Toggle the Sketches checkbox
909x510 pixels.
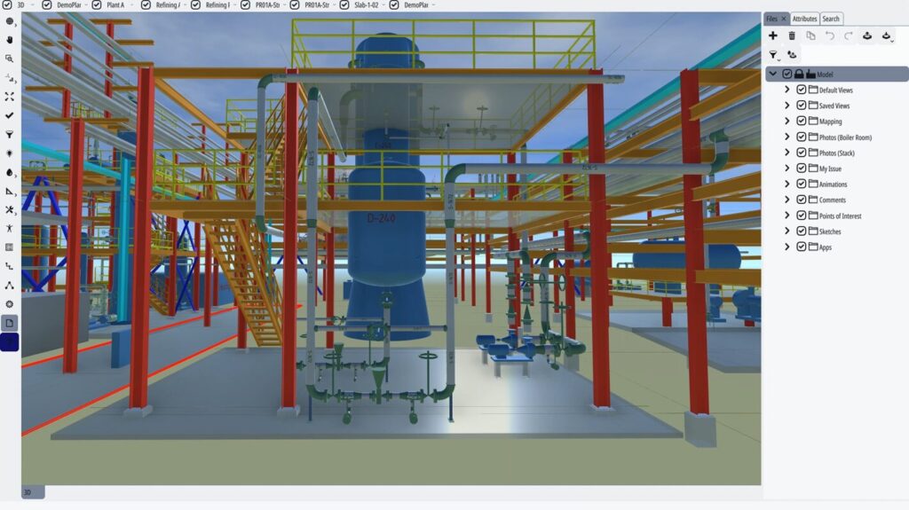click(802, 231)
